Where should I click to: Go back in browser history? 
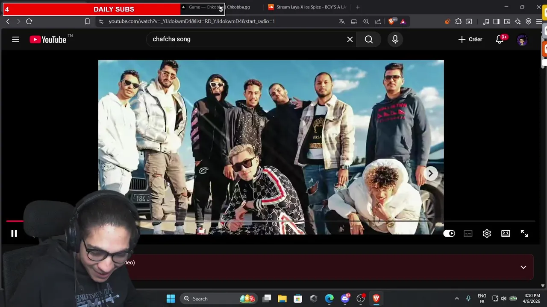(8, 21)
